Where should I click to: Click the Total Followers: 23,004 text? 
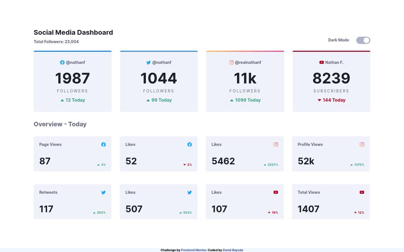[56, 41]
